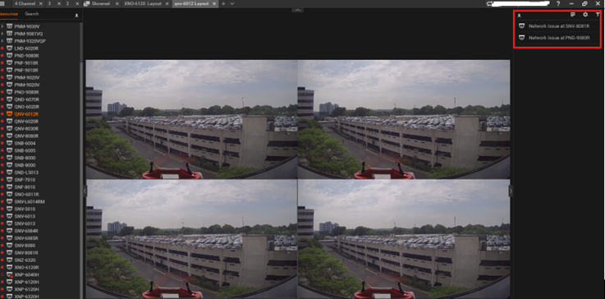Close the Showreel tab
Image resolution: width=605 pixels, height=299 pixels.
[x=117, y=3]
